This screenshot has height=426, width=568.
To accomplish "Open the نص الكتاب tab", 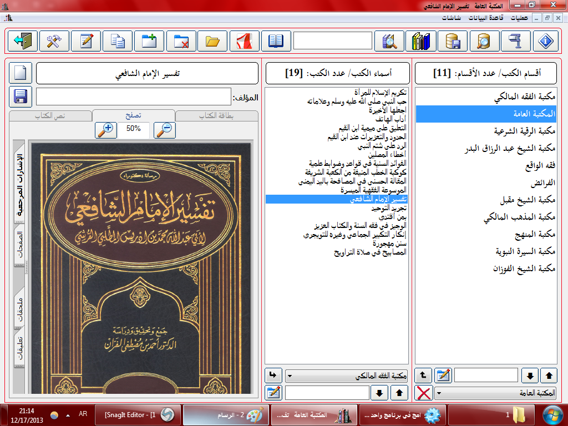I will coord(50,115).
